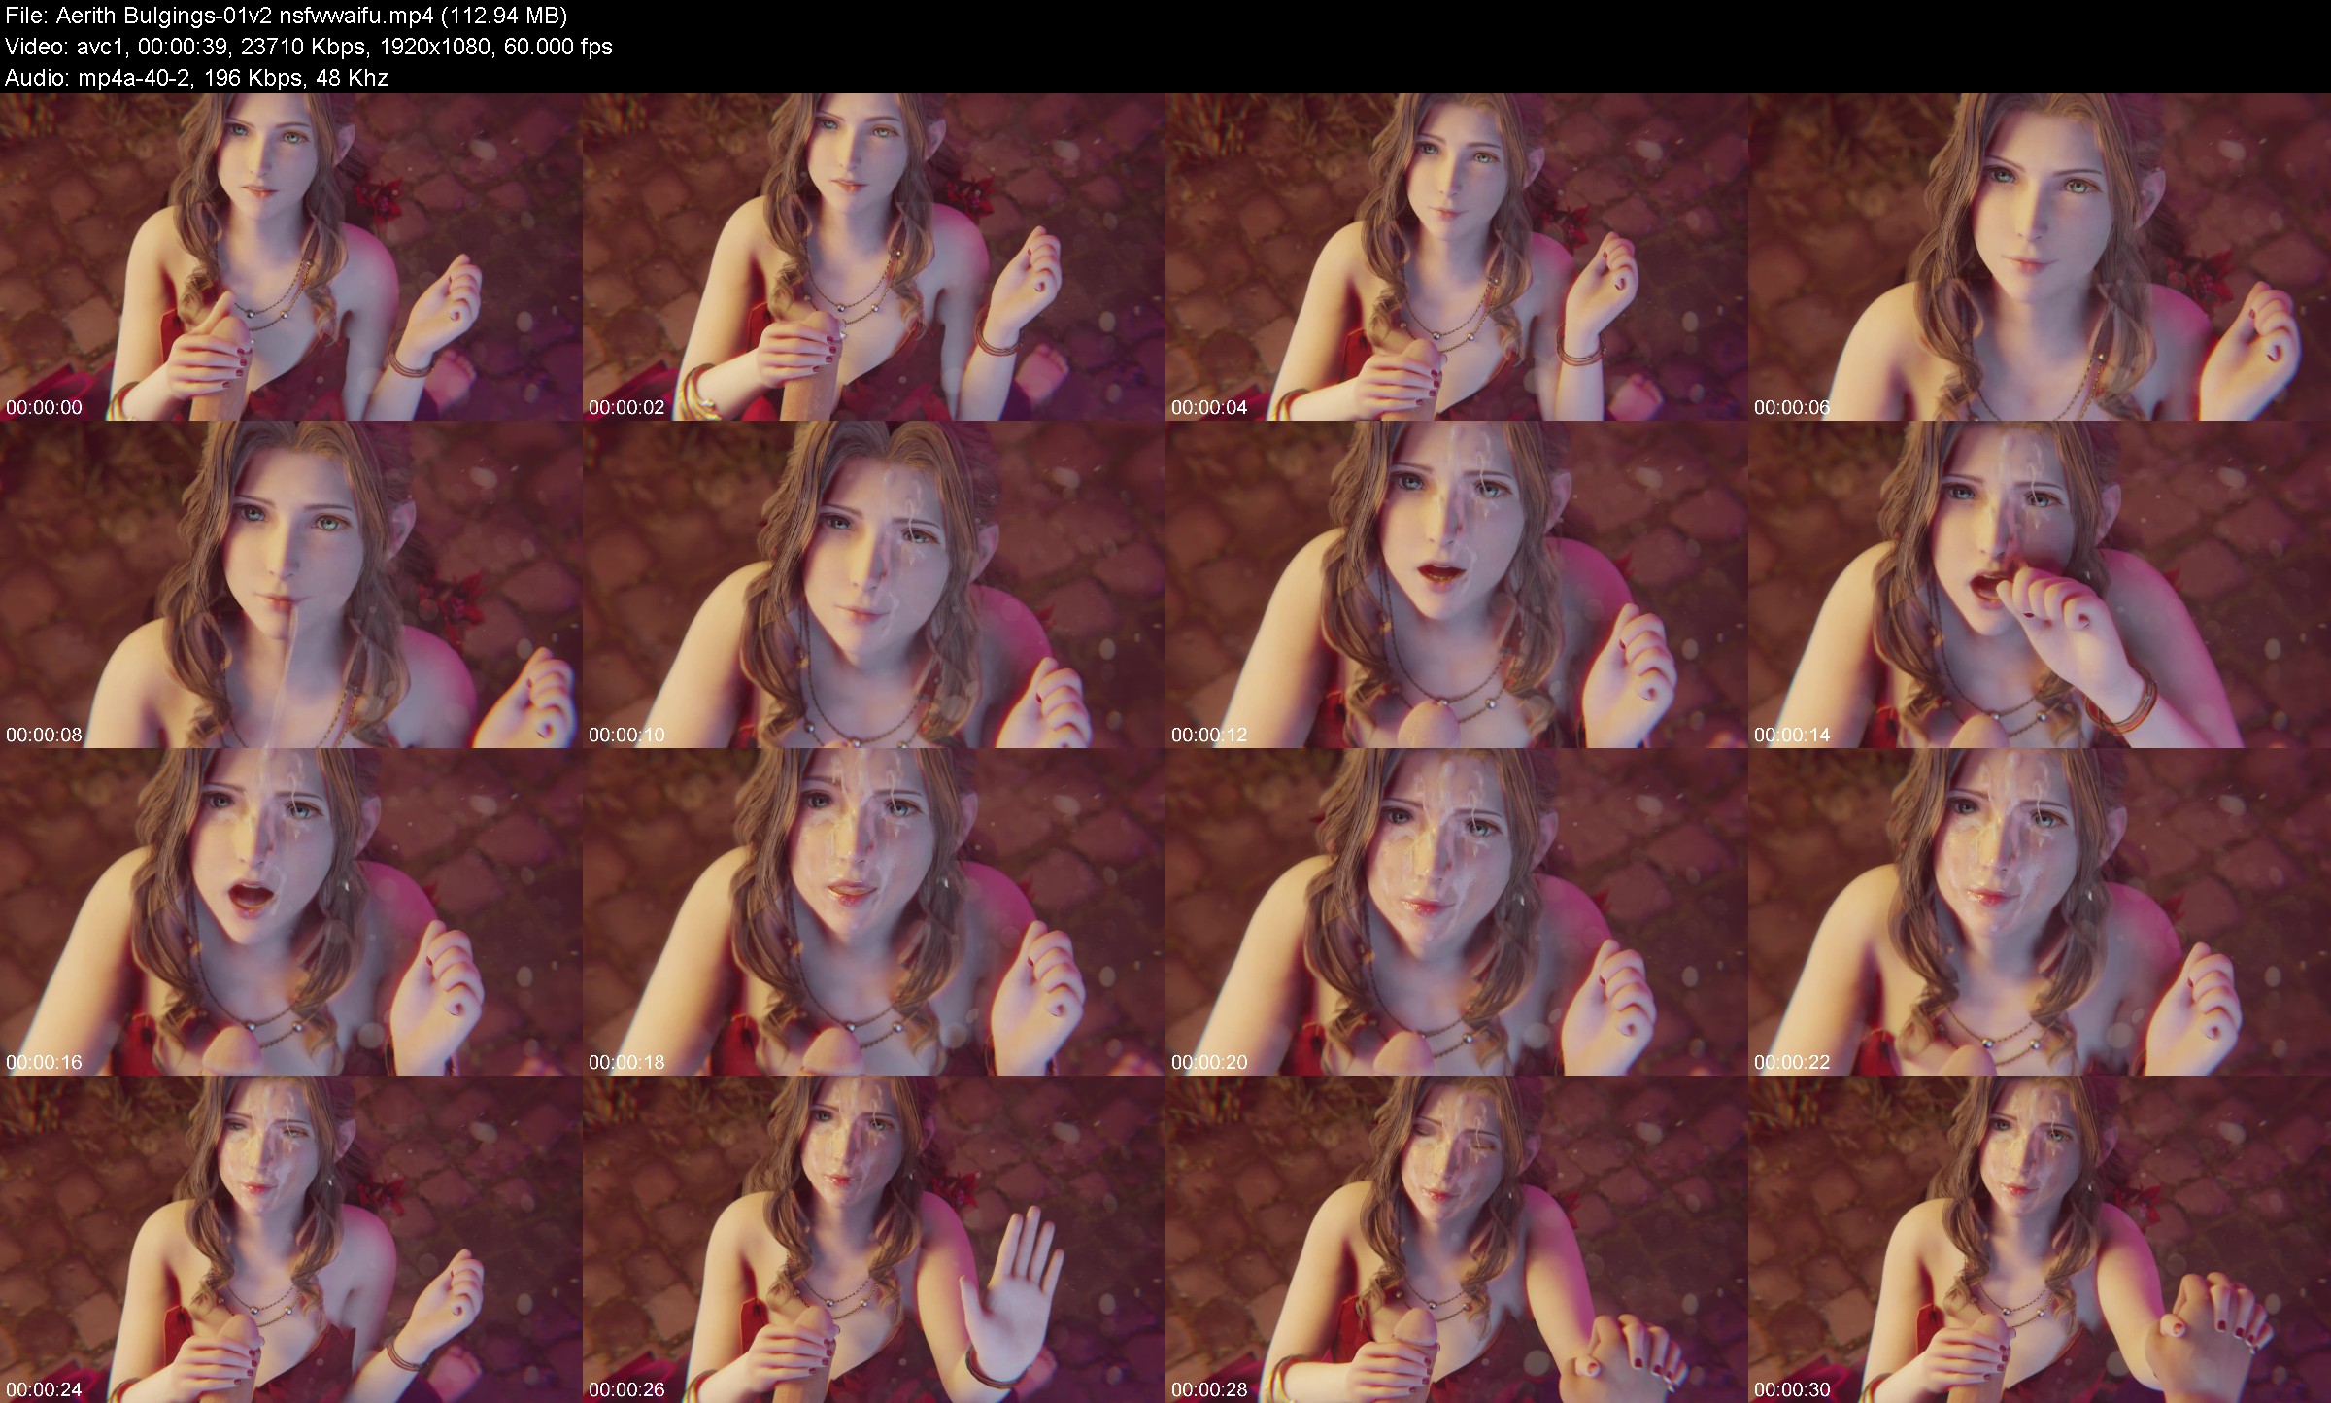
Task: Click the file name line in the header
Action: [287, 16]
